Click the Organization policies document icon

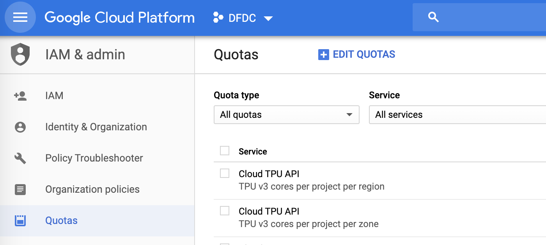click(x=20, y=189)
